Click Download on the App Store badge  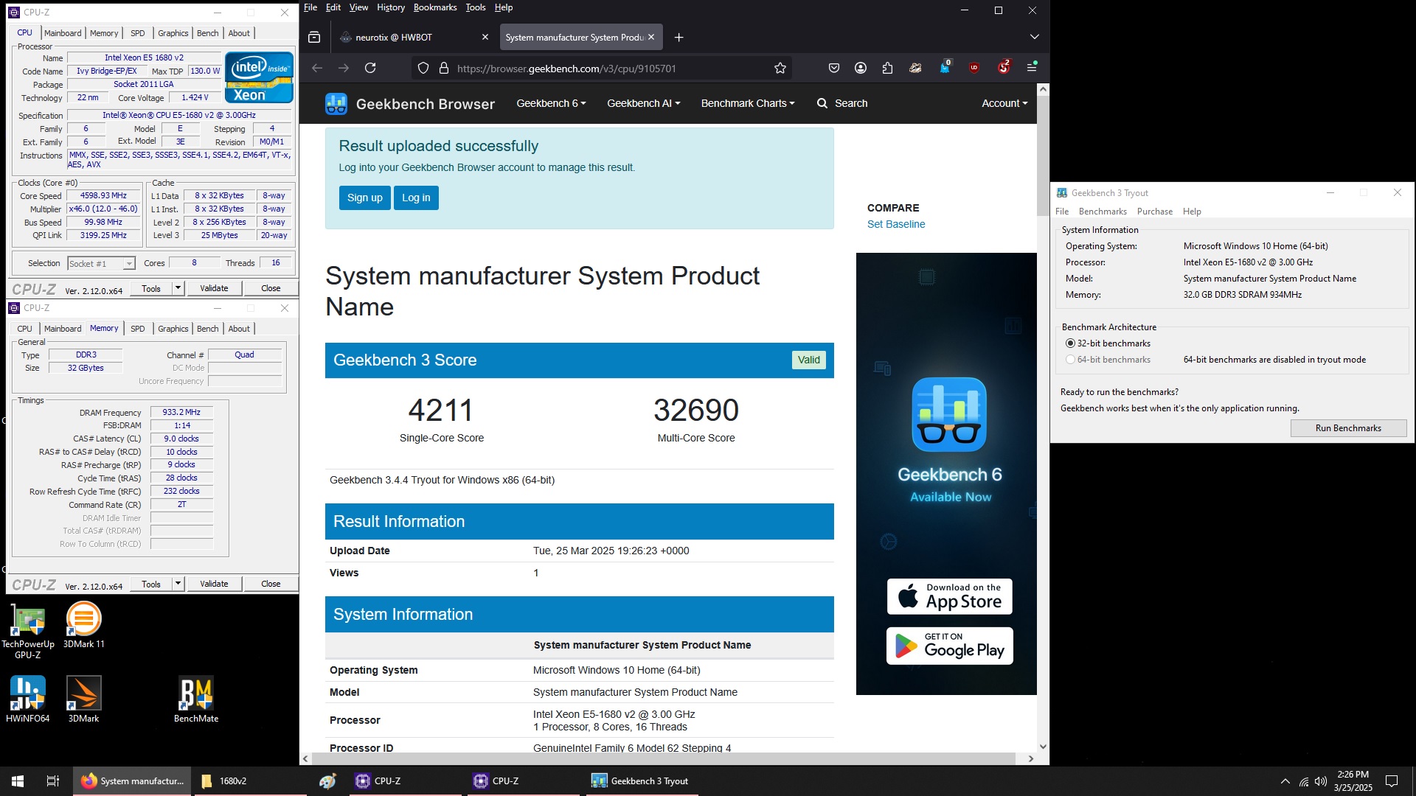coord(950,596)
